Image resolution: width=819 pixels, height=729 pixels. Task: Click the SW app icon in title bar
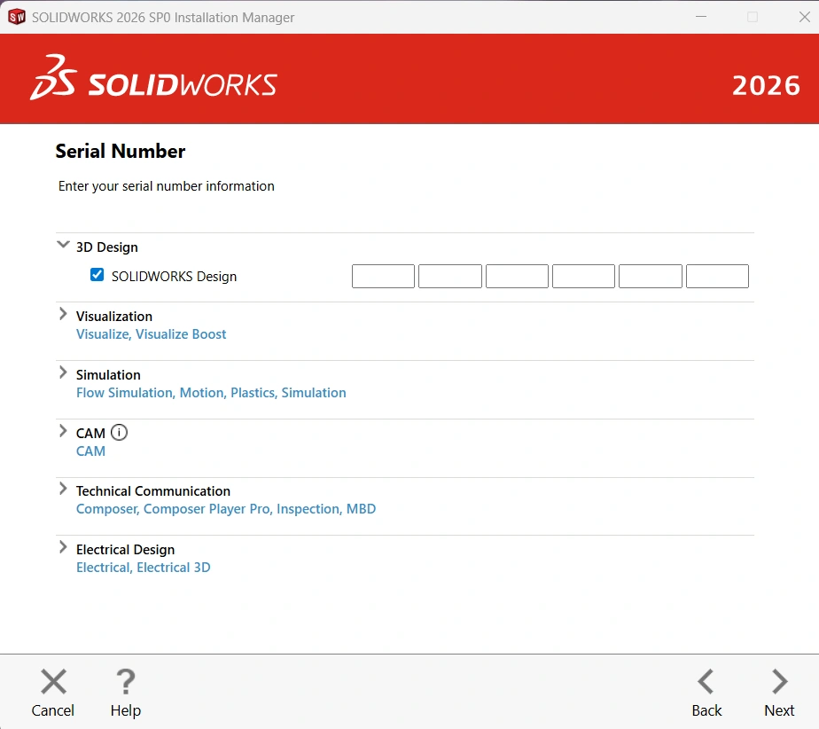click(17, 17)
